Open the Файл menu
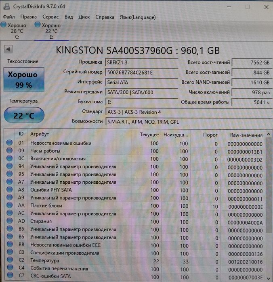 [9, 17]
